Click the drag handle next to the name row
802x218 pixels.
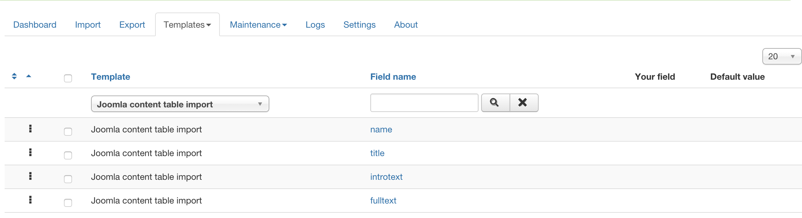coord(30,129)
